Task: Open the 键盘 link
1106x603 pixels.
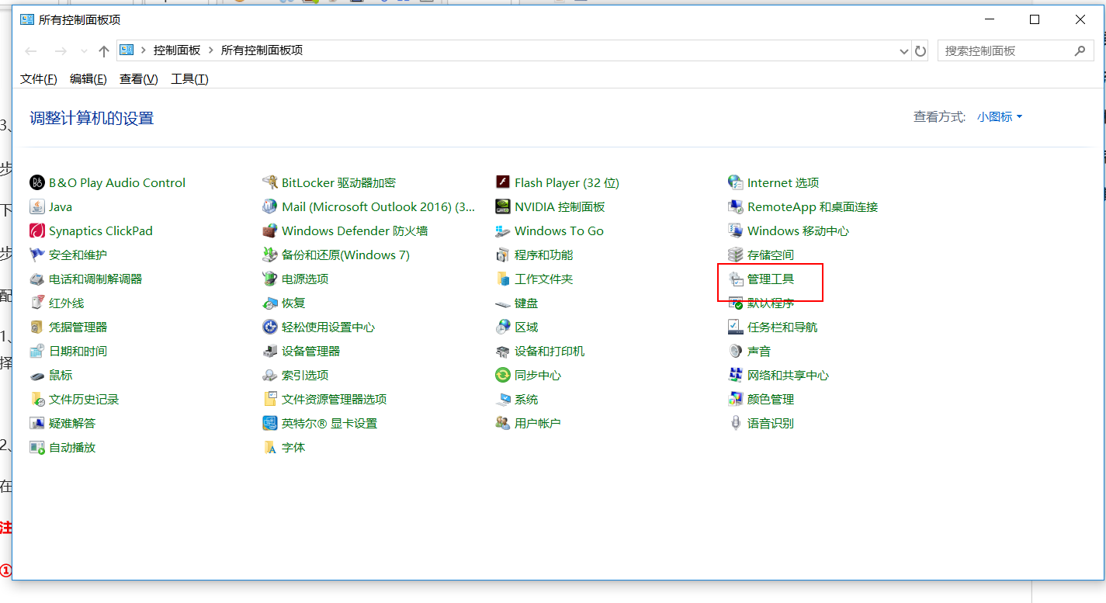Action: [x=526, y=303]
